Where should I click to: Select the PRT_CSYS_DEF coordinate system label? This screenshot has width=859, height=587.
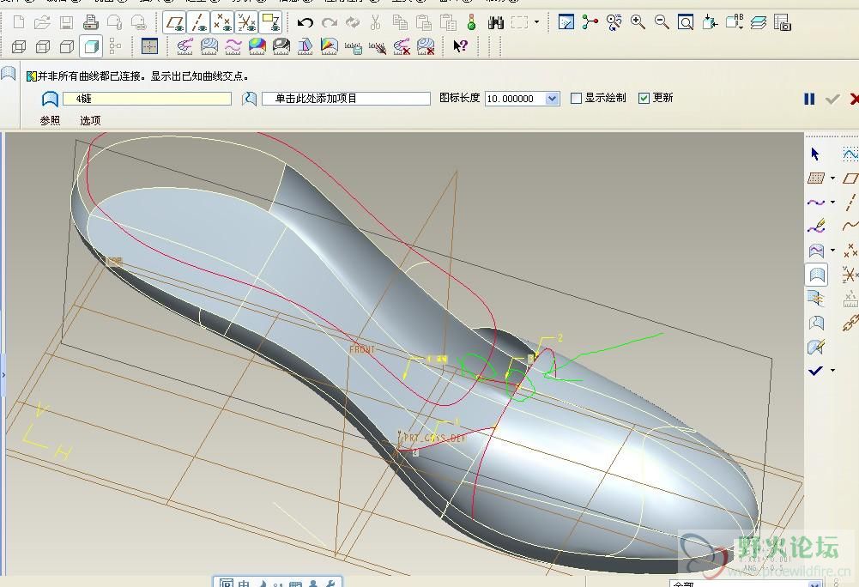[434, 438]
